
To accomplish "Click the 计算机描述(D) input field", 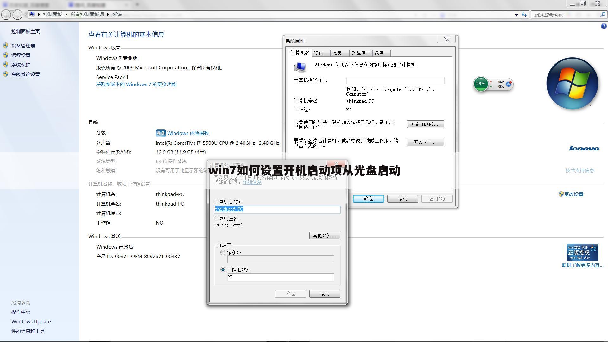I will 395,80.
